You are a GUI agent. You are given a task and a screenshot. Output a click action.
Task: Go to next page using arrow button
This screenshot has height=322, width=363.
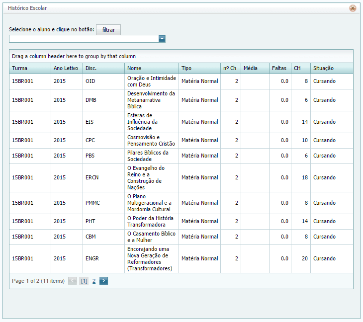(103, 281)
